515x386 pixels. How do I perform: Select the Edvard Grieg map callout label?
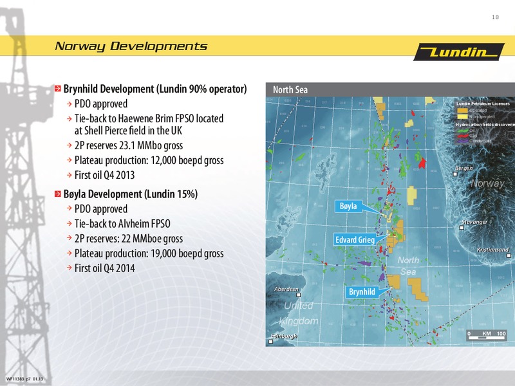tap(355, 239)
